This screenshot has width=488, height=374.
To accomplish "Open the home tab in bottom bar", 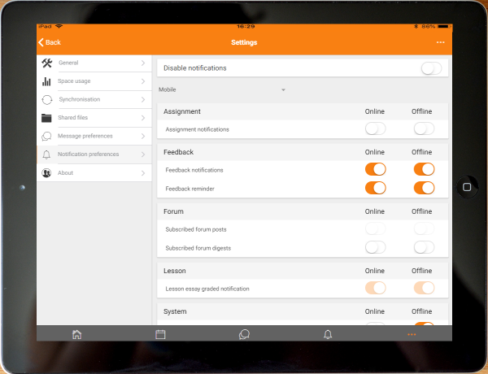I will pyautogui.click(x=76, y=334).
